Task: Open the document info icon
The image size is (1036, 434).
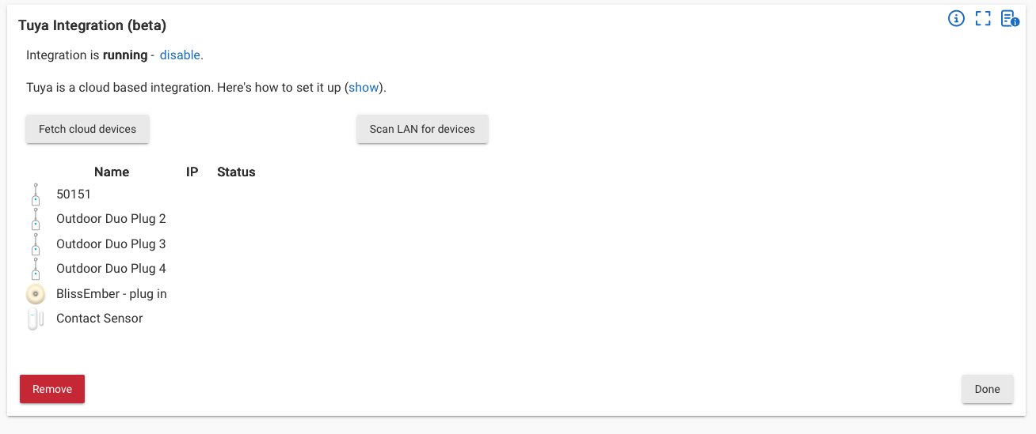Action: (1010, 18)
